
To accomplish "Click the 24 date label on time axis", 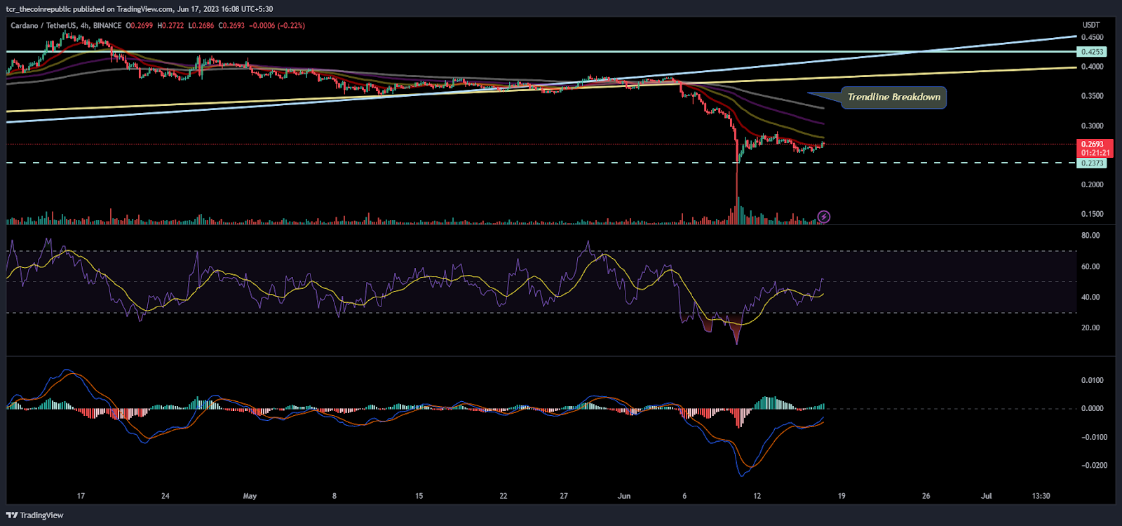I will pyautogui.click(x=165, y=496).
